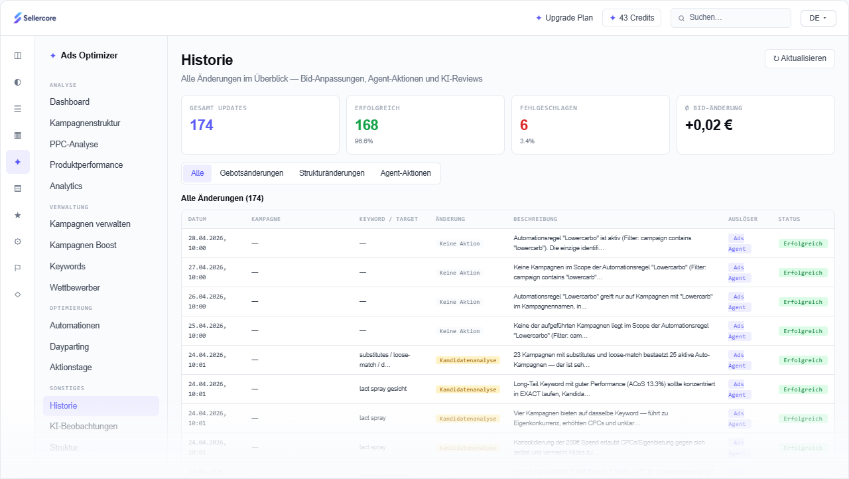The image size is (849, 479).
Task: Switch to Strukturänderungen tab
Action: [x=332, y=173]
